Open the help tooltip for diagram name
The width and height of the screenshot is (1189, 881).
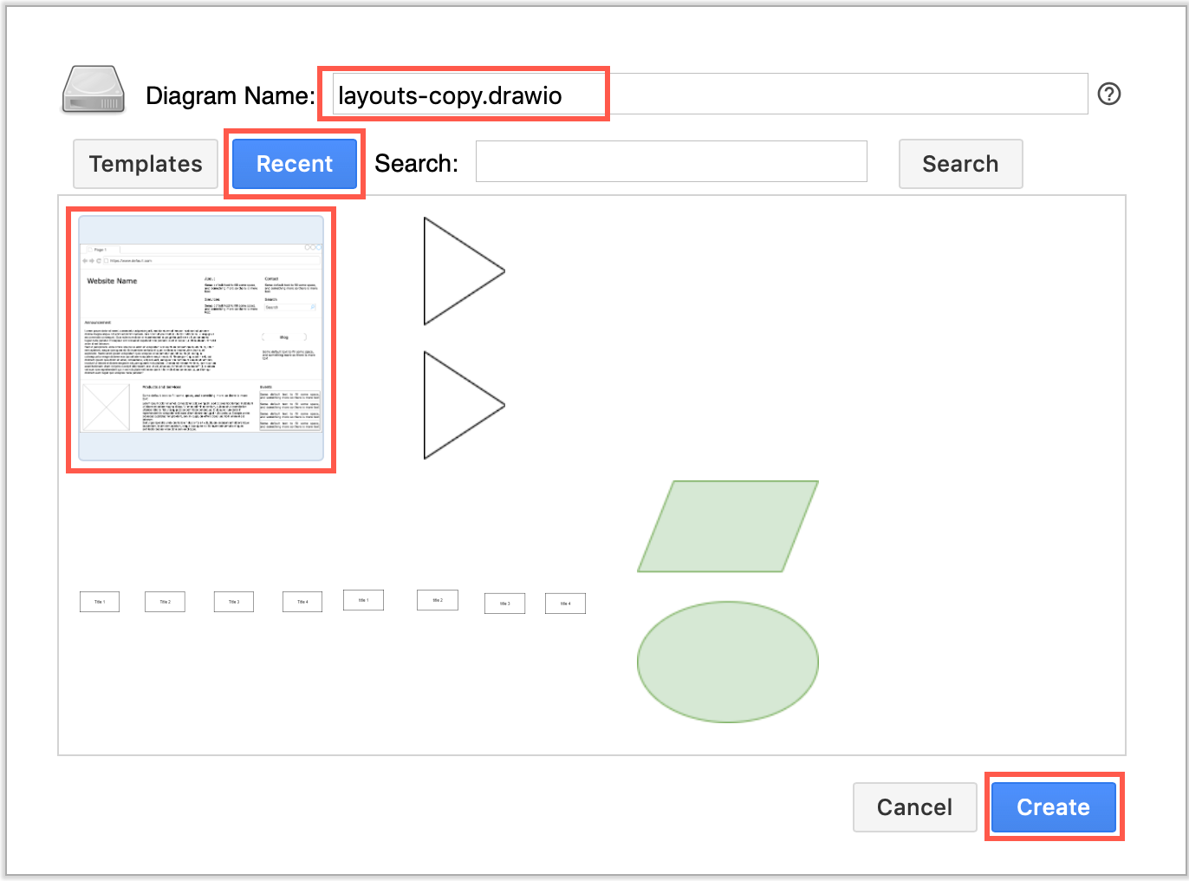[x=1109, y=94]
